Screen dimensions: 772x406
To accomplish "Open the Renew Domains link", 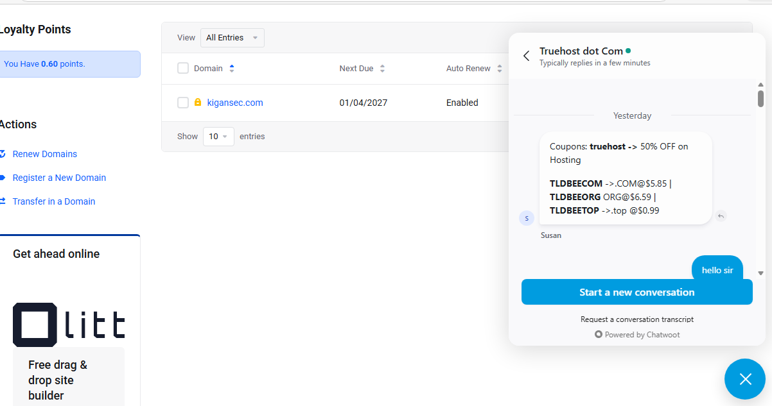I will (45, 154).
